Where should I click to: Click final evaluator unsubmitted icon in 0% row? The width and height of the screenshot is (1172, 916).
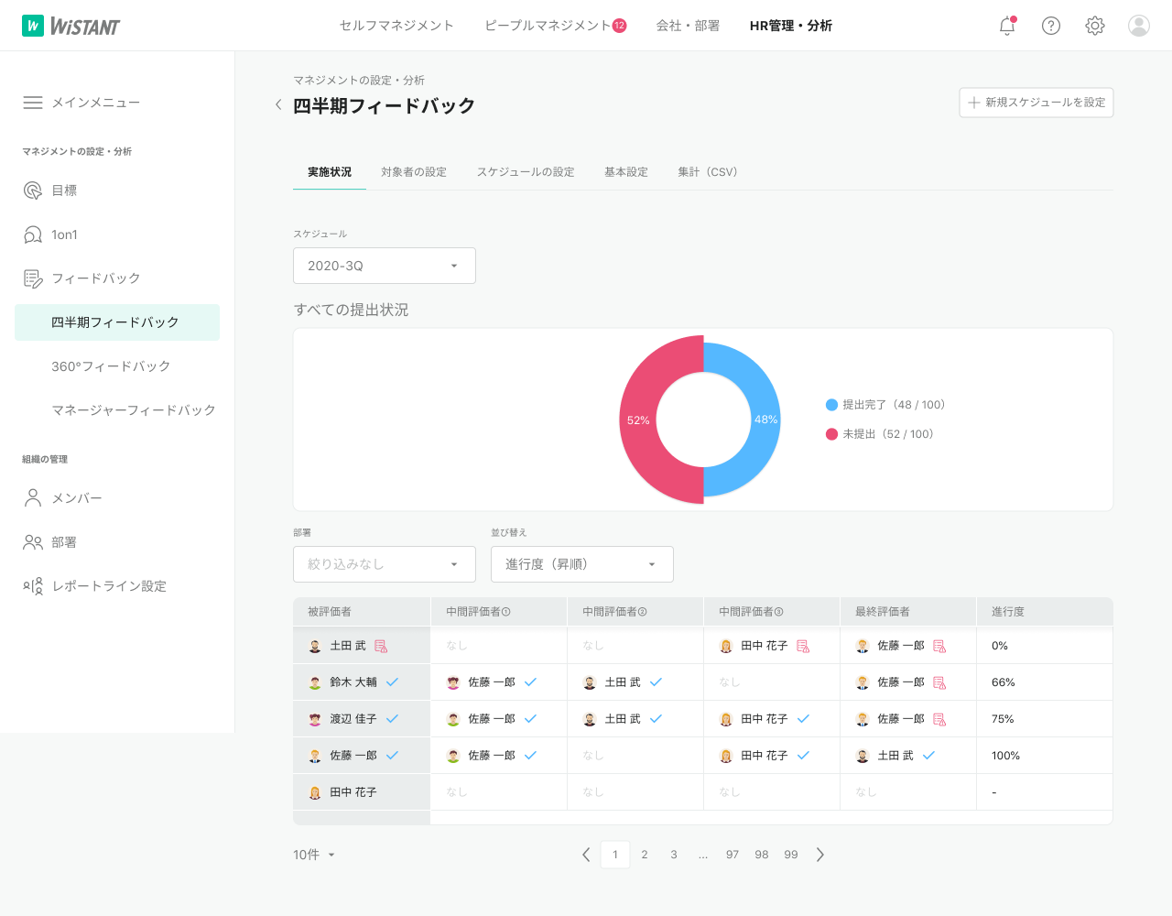(939, 646)
